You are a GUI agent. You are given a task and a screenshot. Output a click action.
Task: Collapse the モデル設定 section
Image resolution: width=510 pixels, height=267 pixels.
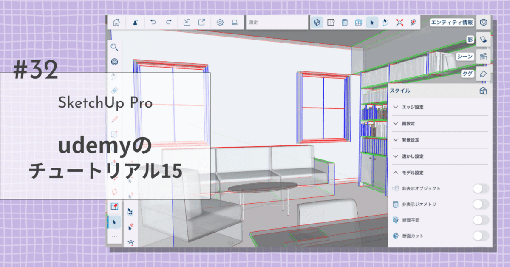click(440, 173)
